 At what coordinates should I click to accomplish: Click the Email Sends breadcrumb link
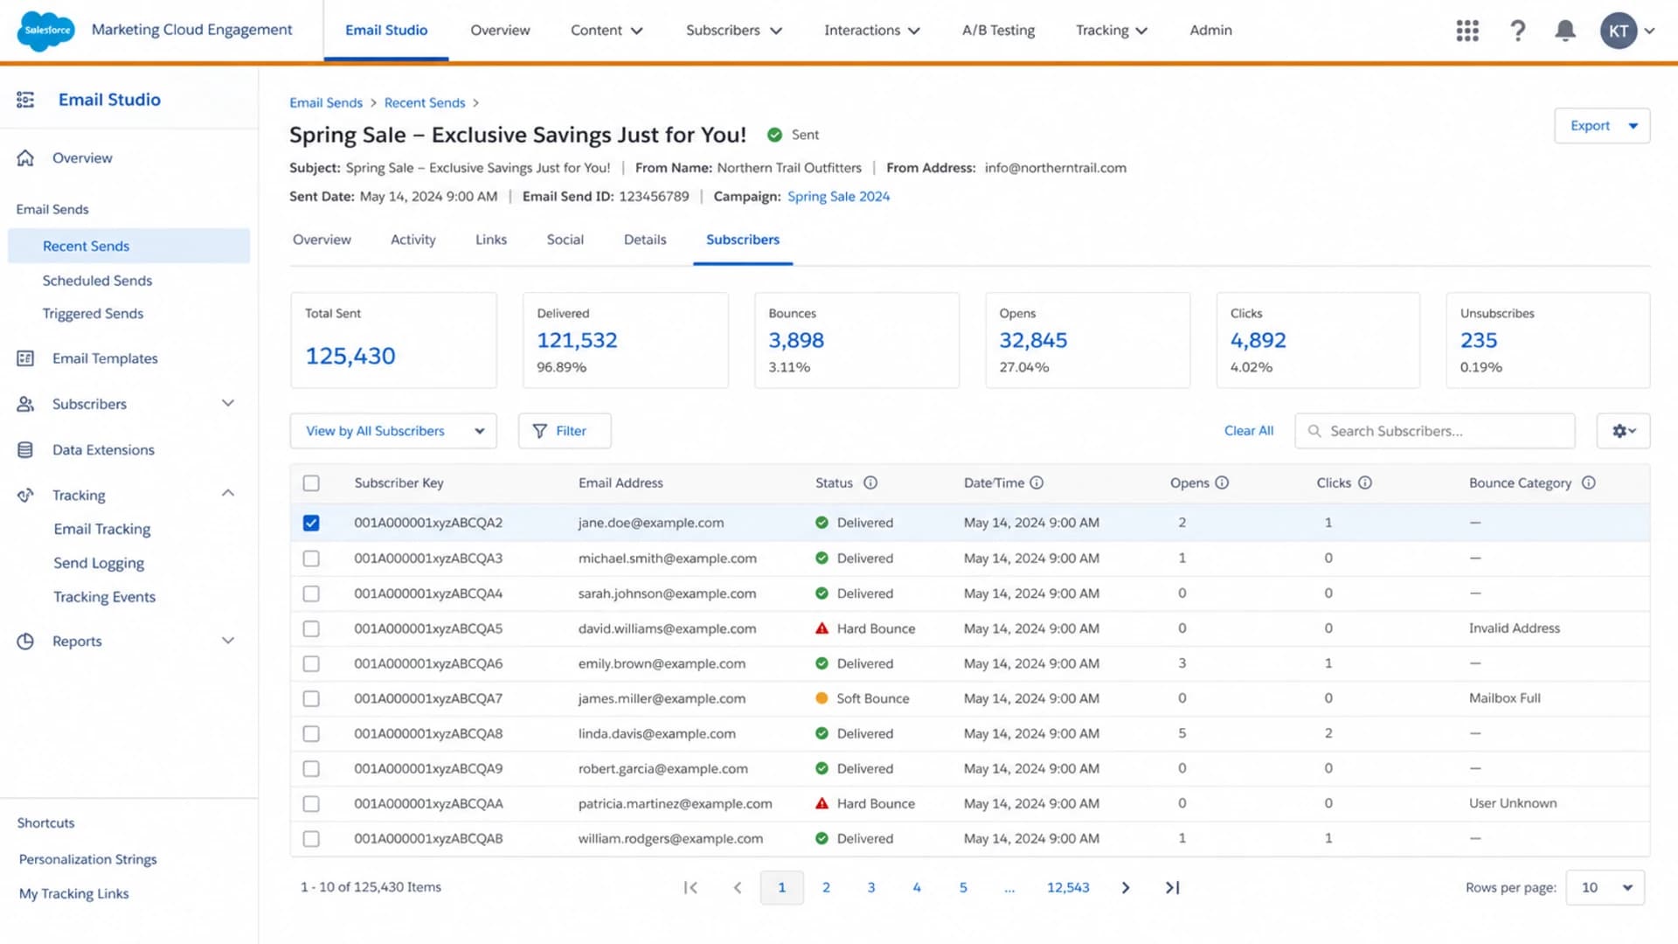326,103
